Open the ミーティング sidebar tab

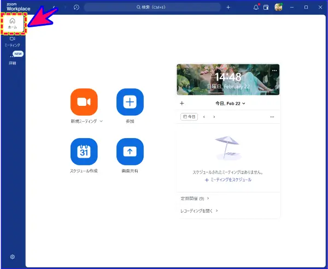coord(13,42)
